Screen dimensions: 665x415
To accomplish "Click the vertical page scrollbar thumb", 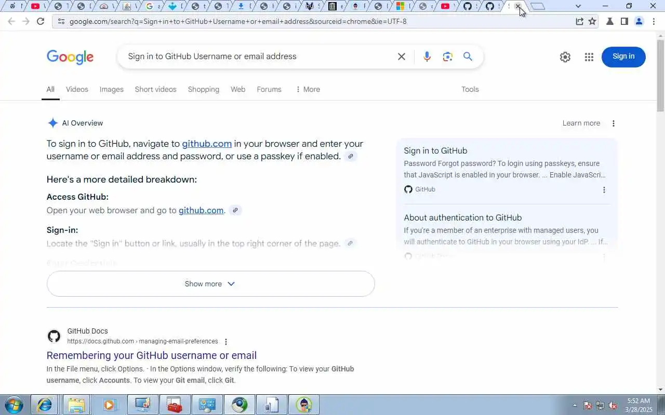I will [x=661, y=76].
